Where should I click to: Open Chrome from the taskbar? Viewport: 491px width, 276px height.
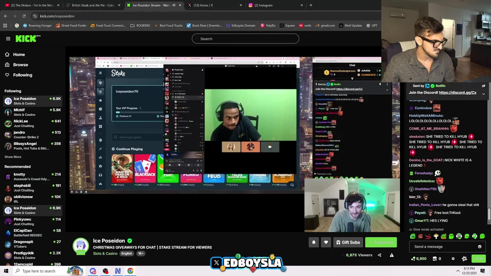pos(130,271)
